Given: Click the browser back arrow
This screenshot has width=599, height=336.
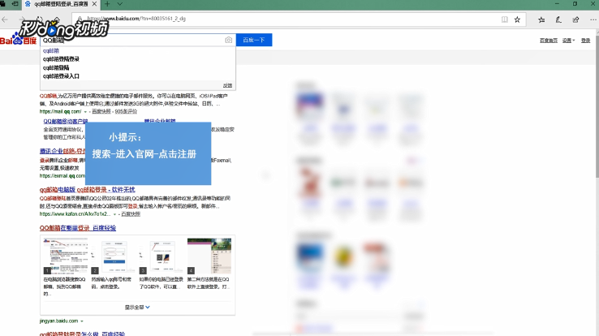Looking at the screenshot, I should click(5, 19).
